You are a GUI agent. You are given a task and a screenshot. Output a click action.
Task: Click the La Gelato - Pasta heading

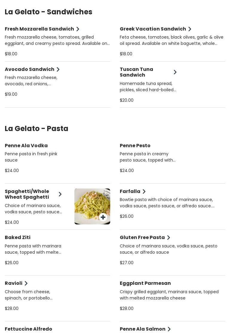coord(36,129)
